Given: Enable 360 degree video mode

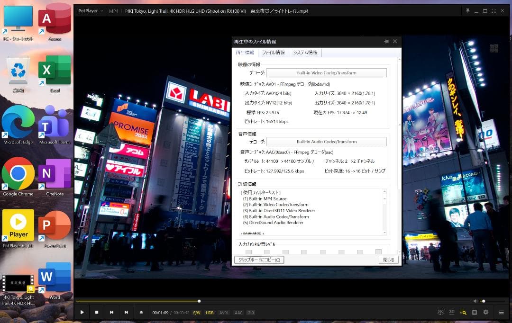Looking at the screenshot, I should [x=440, y=312].
